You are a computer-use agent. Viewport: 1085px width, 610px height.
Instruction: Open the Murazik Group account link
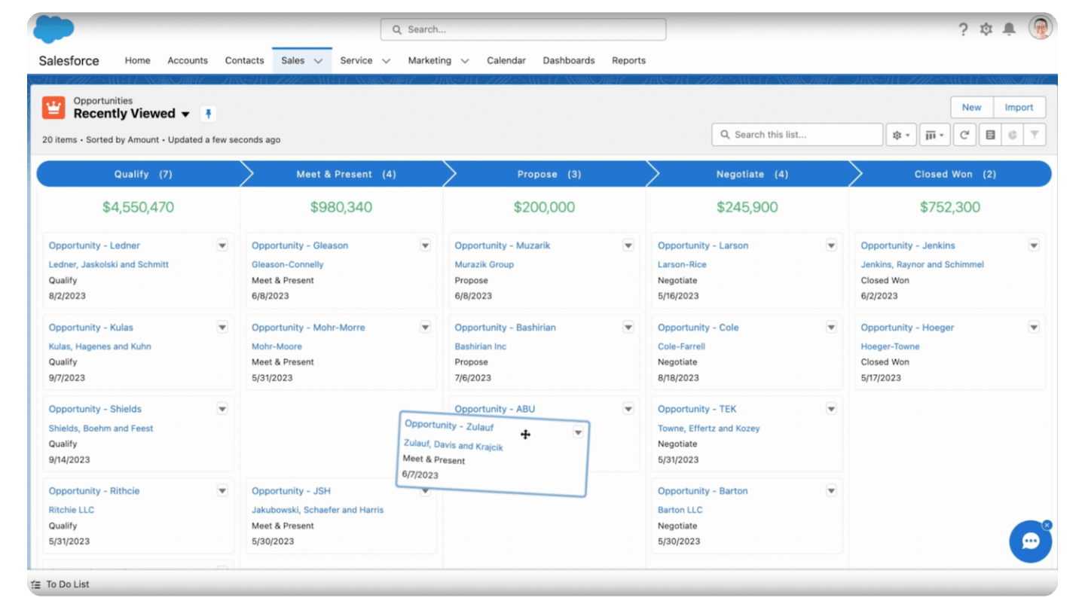[x=484, y=264]
